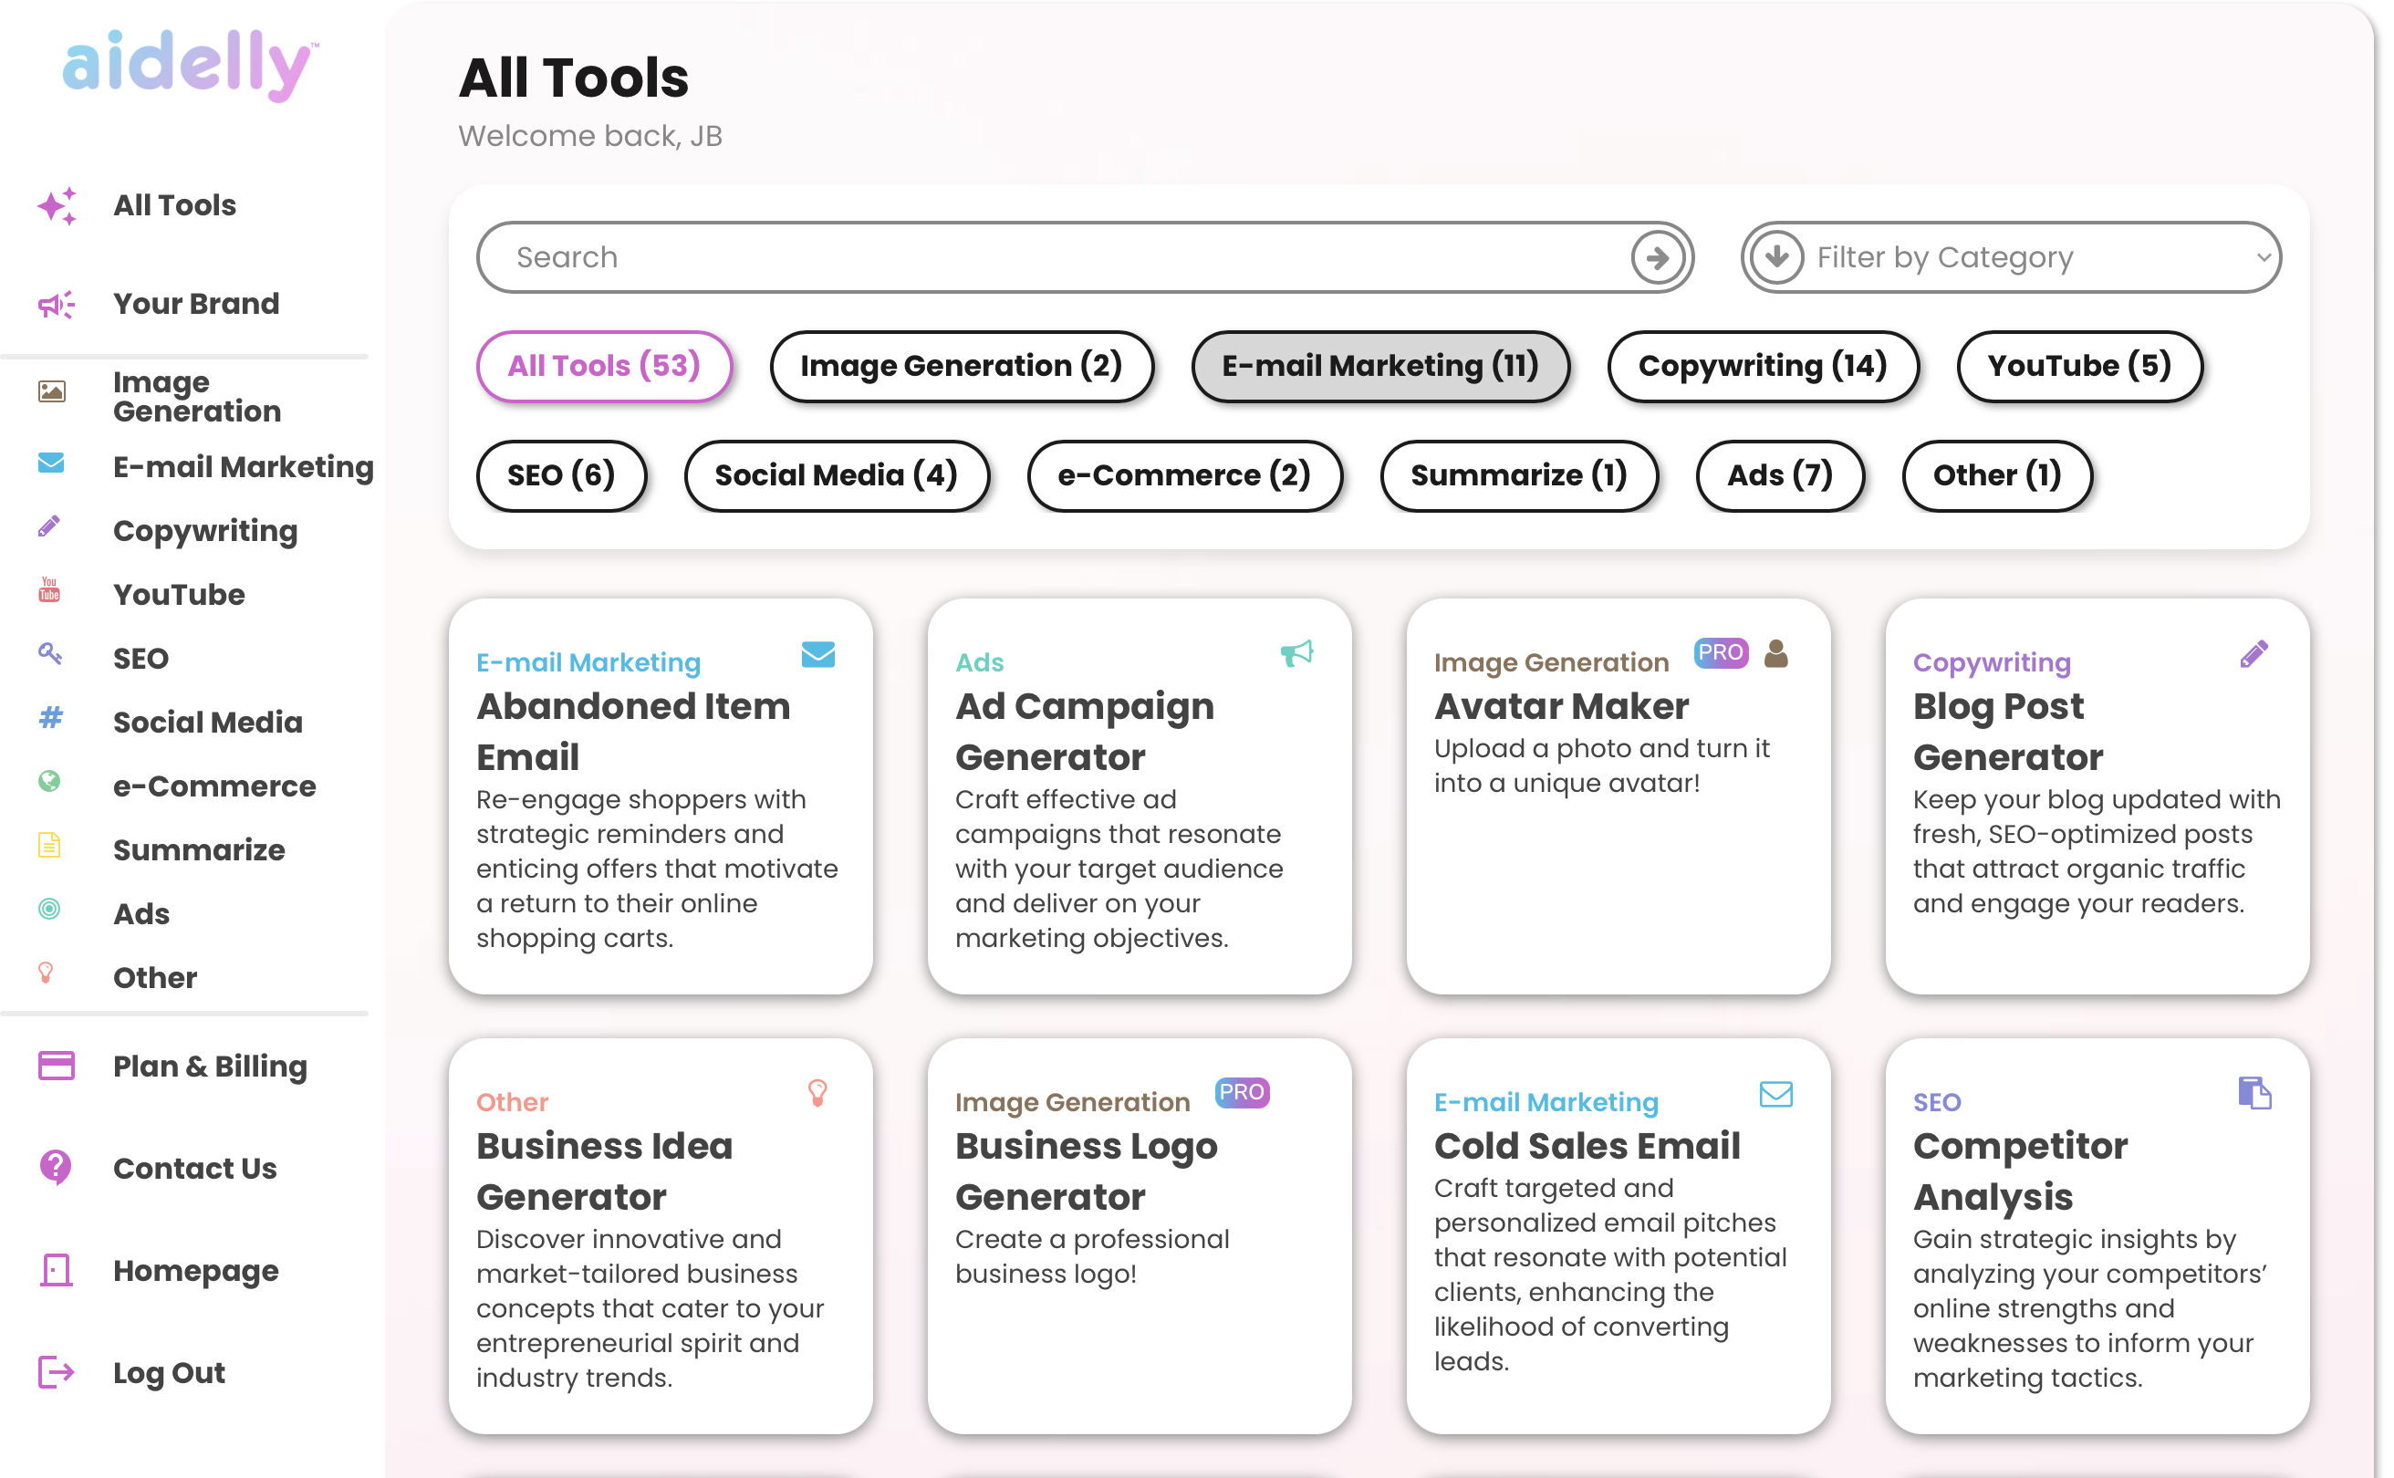Image resolution: width=2394 pixels, height=1478 pixels.
Task: Click the Ads sidebar icon
Action: click(49, 911)
